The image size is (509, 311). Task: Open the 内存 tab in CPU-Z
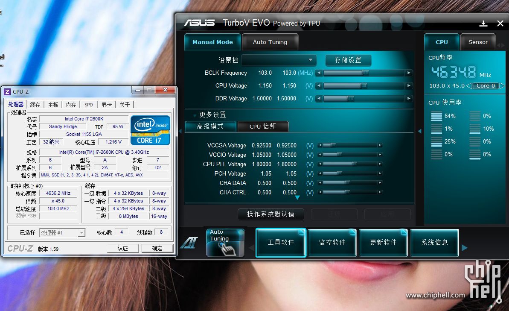(71, 105)
